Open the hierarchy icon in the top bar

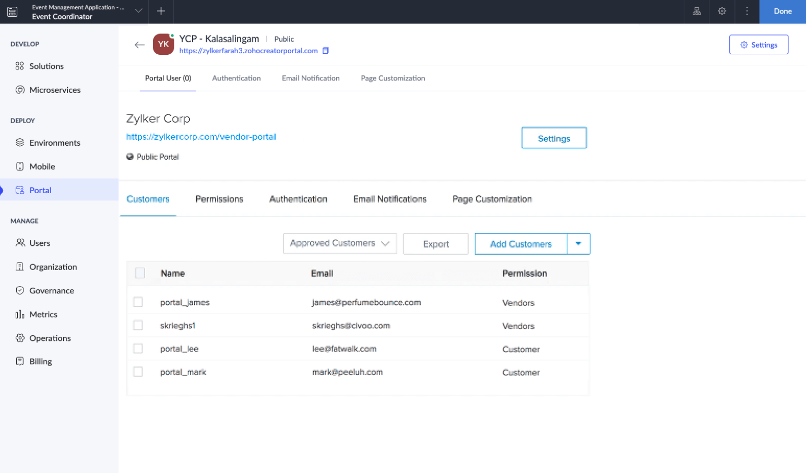point(696,11)
